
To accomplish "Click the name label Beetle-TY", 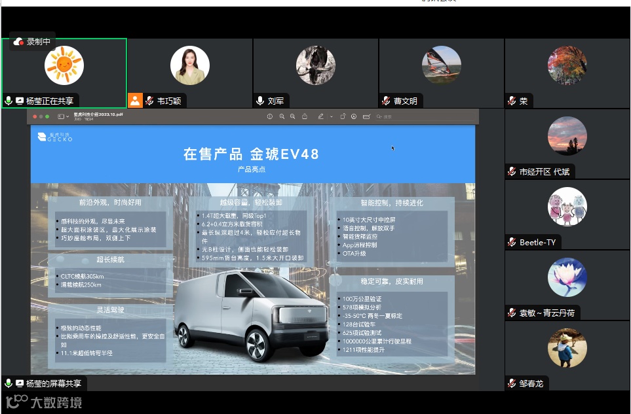I will 537,242.
